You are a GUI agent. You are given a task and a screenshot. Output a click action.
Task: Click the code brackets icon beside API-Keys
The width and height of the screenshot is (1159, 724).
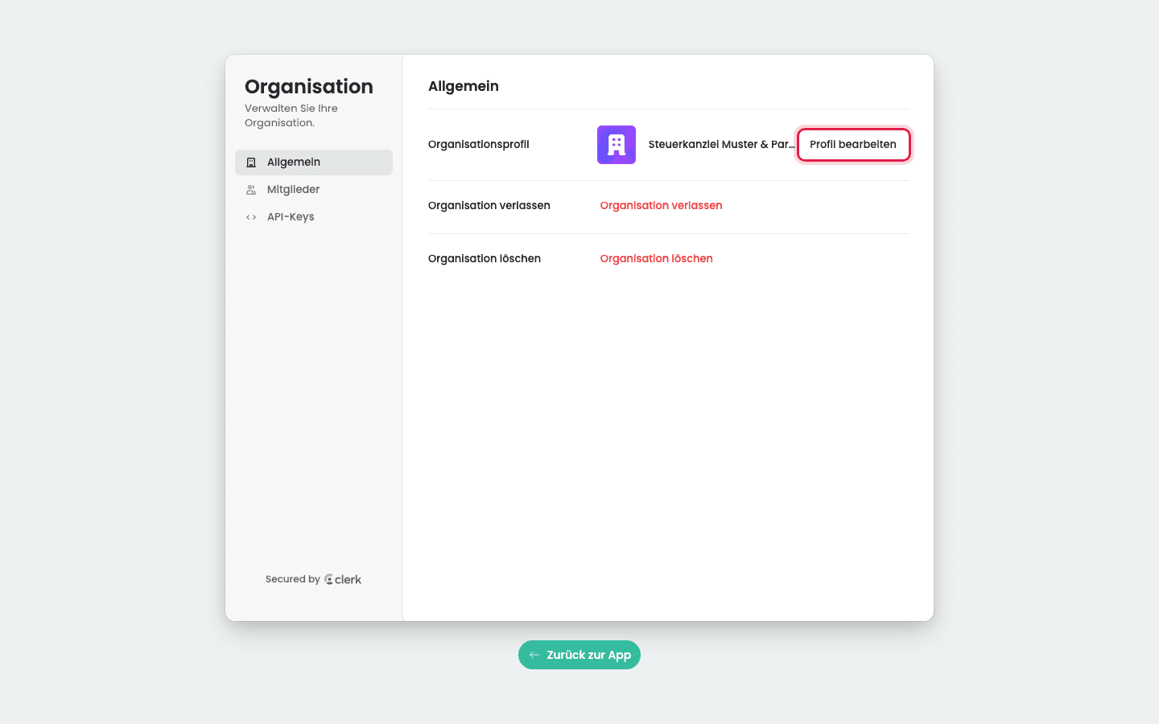coord(251,217)
